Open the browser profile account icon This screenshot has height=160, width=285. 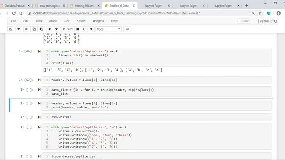click(x=278, y=13)
